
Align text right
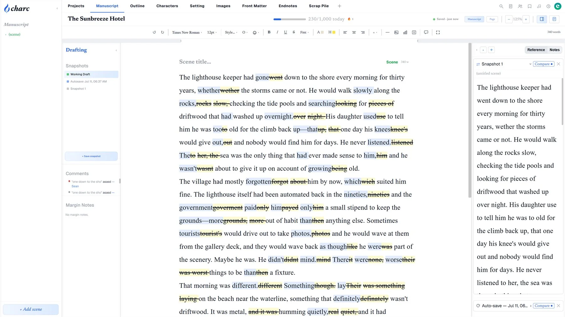point(363,32)
